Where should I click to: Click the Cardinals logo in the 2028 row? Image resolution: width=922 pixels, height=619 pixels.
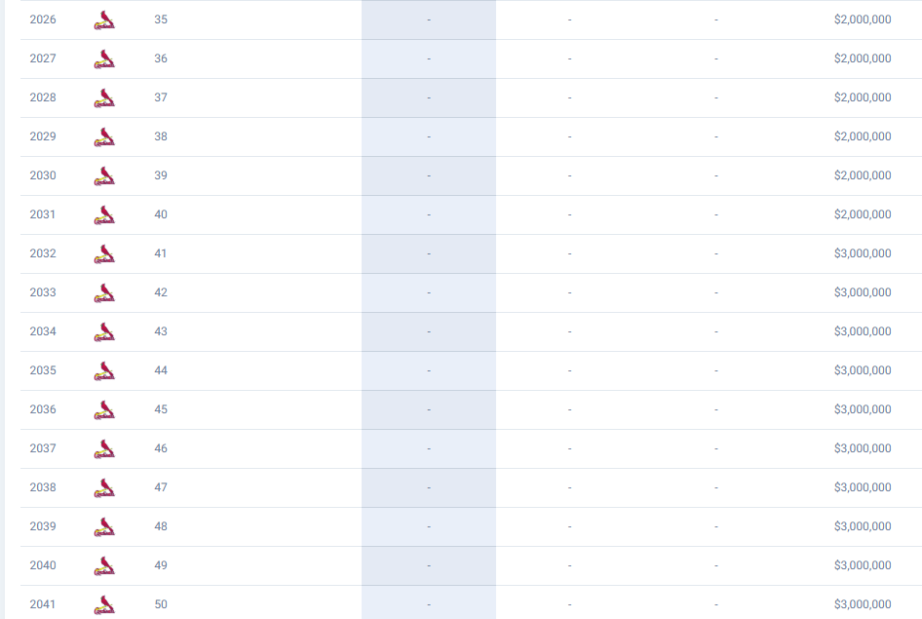pos(104,97)
